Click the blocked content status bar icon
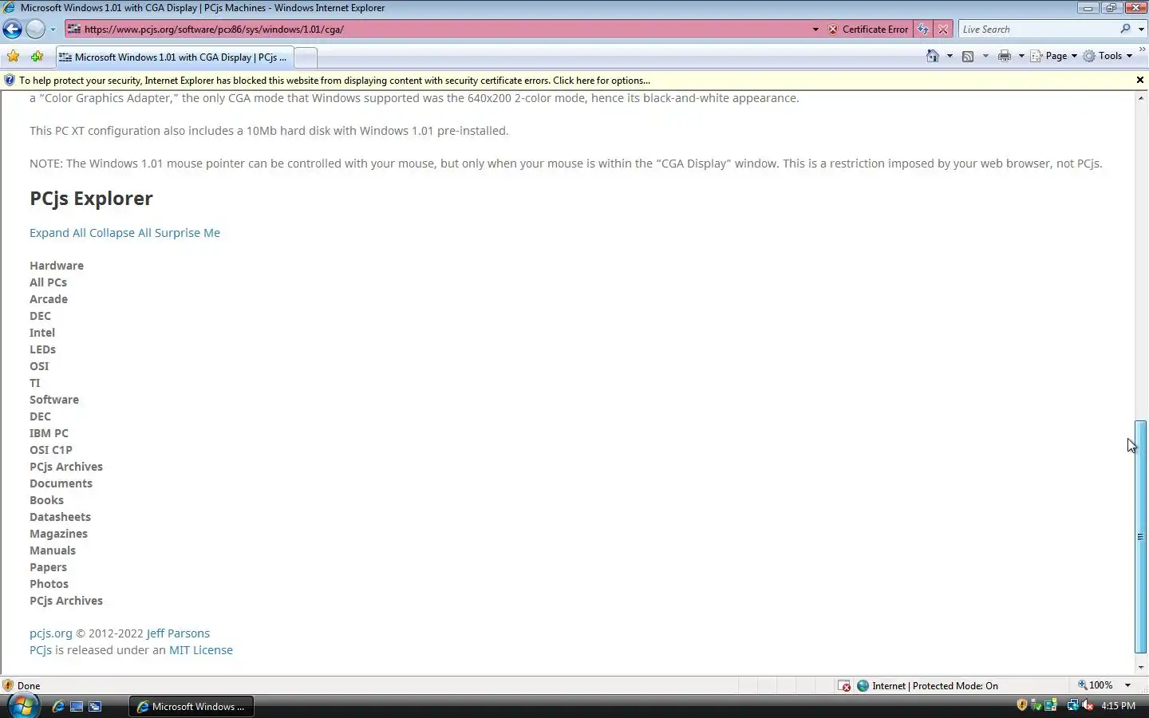The height and width of the screenshot is (718, 1149). pyautogui.click(x=844, y=686)
